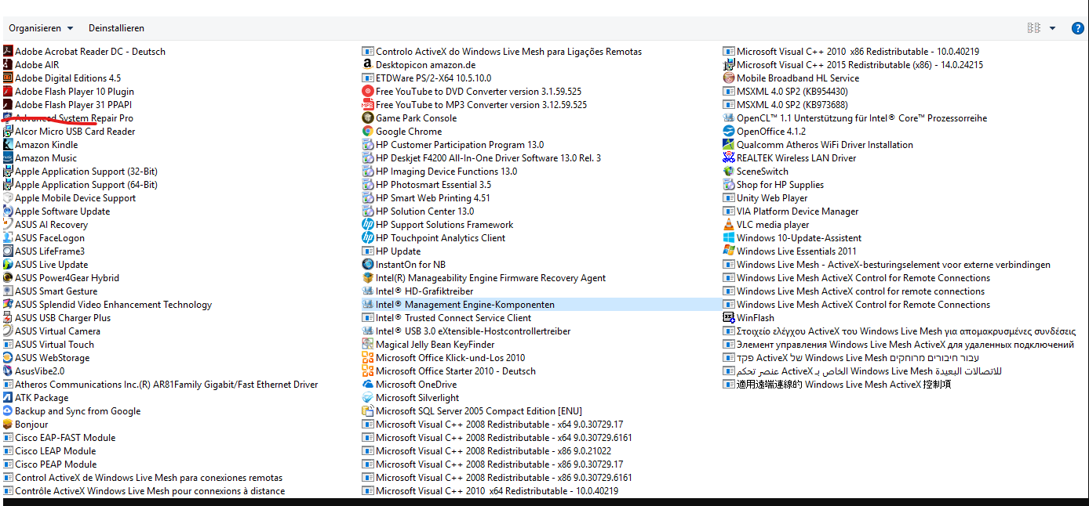Click the OpenOffice 4.1.2 icon
Screen dimensions: 1089x506
[x=729, y=132]
